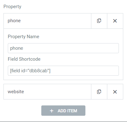
Task: Focus the Field Shortcode input box
Action: click(x=63, y=71)
